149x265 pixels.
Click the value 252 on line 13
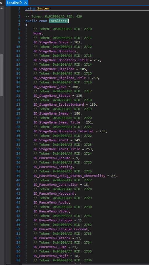click(x=97, y=60)
